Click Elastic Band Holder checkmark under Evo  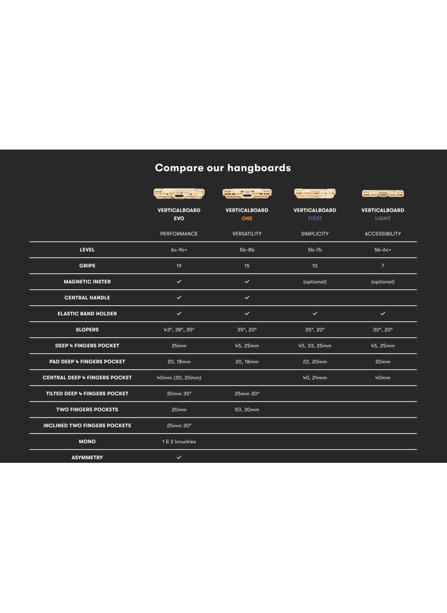(x=179, y=313)
